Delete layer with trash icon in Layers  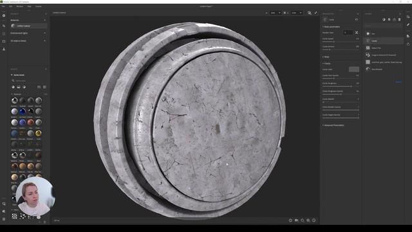(399, 19)
